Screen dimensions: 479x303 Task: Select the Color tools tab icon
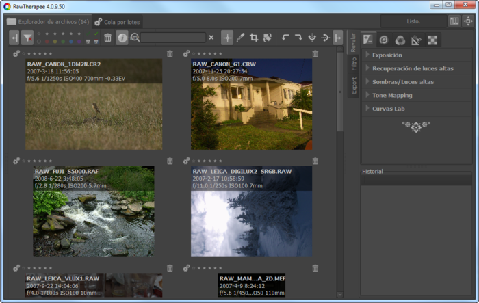(x=400, y=40)
